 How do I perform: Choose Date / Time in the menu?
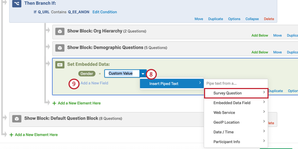(x=236, y=132)
